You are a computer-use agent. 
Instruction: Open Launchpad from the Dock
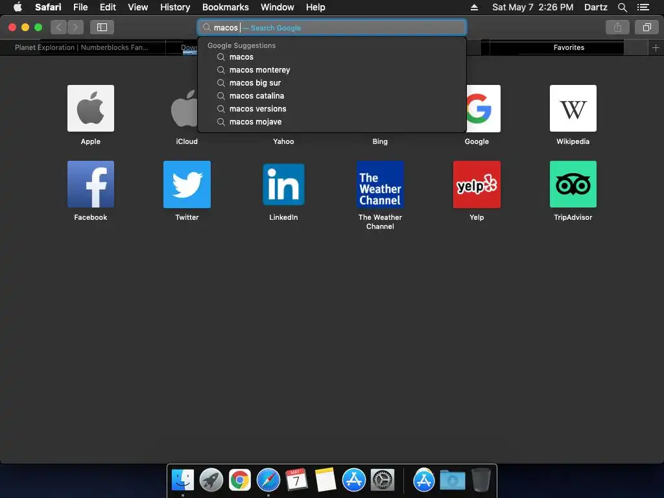coord(211,480)
